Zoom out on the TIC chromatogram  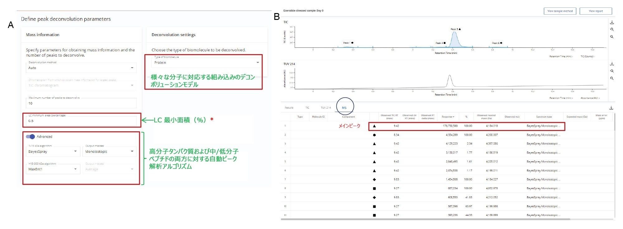click(612, 37)
